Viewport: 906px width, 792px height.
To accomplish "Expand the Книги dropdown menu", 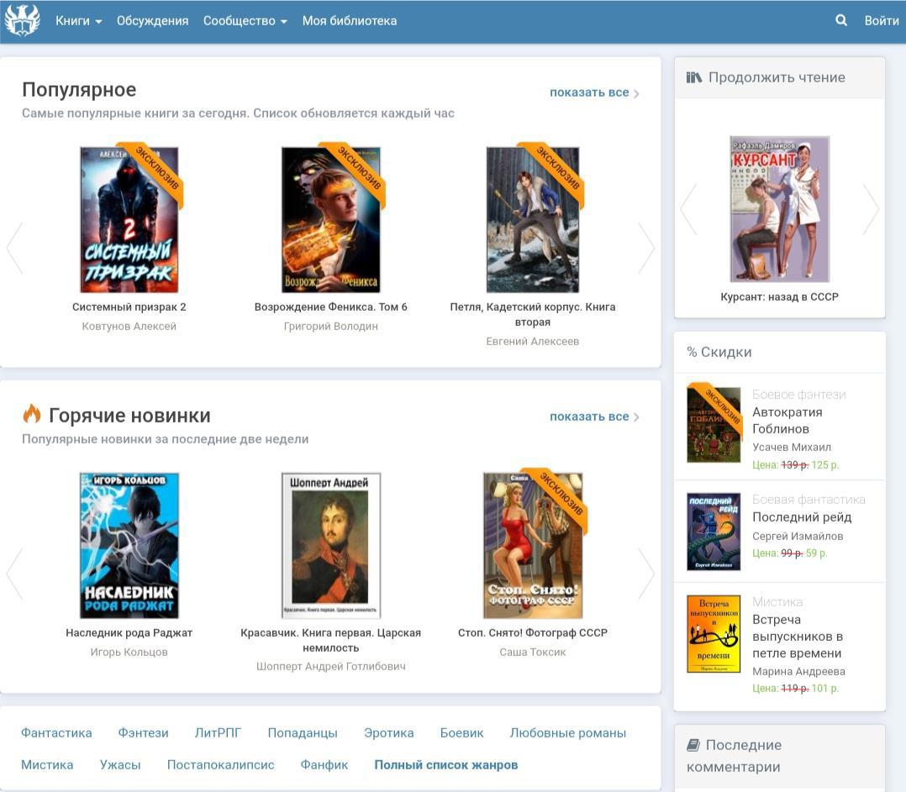I will pyautogui.click(x=78, y=21).
